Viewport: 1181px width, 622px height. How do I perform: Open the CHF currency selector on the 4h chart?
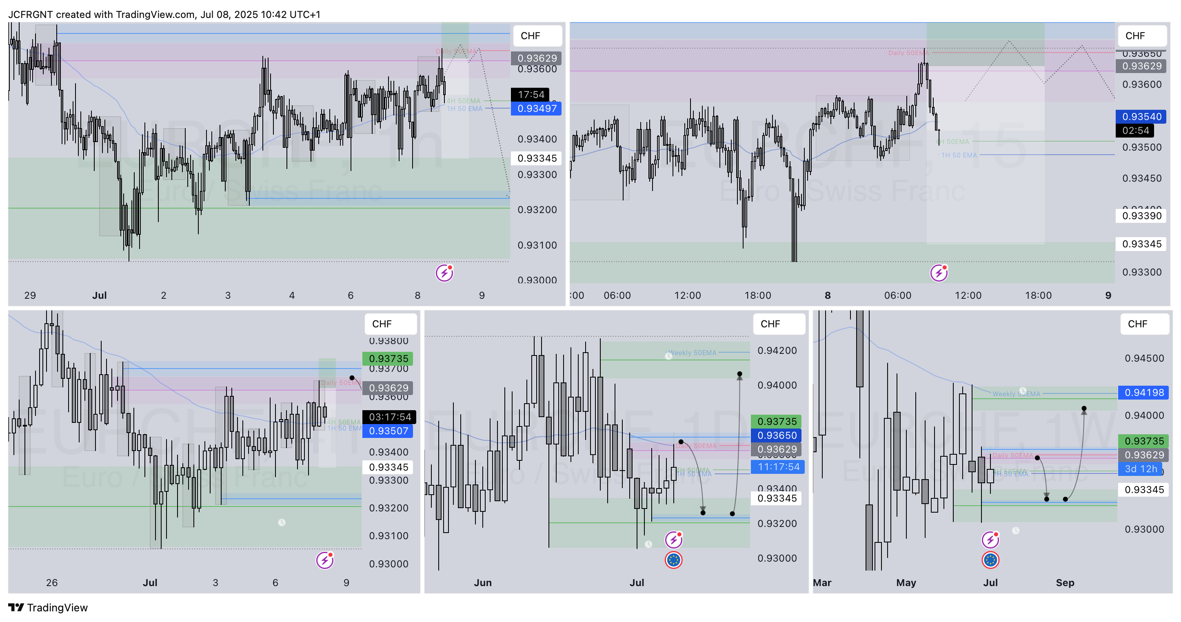pos(391,324)
